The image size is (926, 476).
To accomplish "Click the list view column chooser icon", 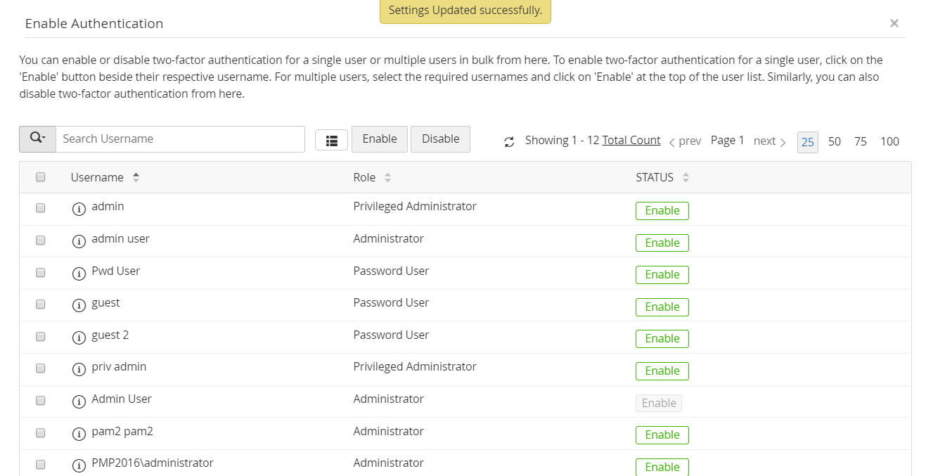I will click(x=331, y=141).
